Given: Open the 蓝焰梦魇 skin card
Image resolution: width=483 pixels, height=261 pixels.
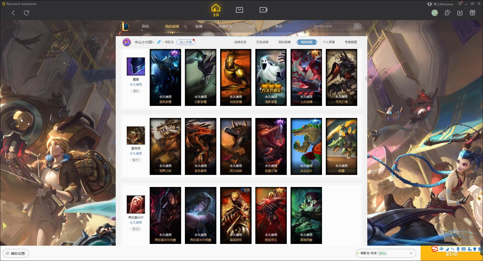Looking at the screenshot, I should (165, 77).
